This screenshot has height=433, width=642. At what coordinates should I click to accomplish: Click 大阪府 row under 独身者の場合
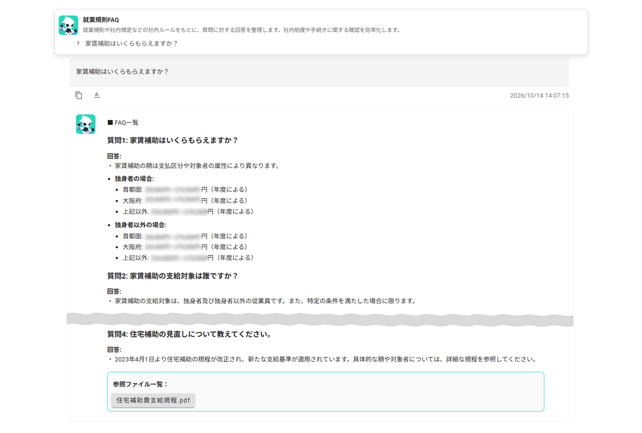185,201
